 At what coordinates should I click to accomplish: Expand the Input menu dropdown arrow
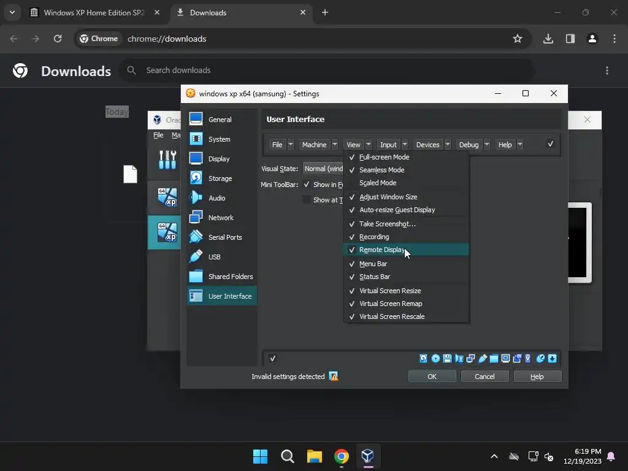pyautogui.click(x=405, y=145)
